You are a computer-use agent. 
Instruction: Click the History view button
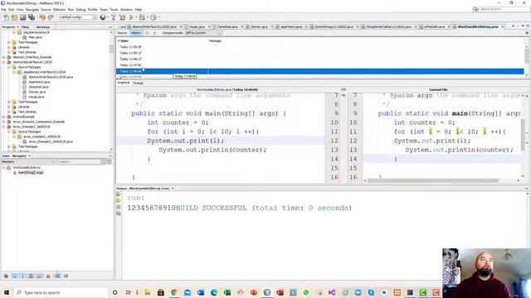click(136, 33)
